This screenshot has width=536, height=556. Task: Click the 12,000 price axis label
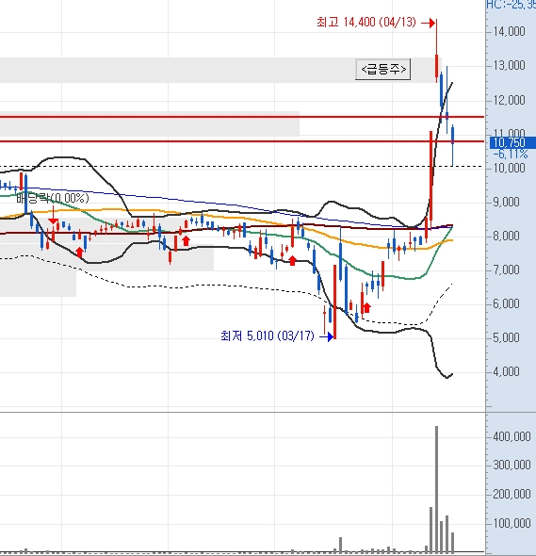click(509, 100)
